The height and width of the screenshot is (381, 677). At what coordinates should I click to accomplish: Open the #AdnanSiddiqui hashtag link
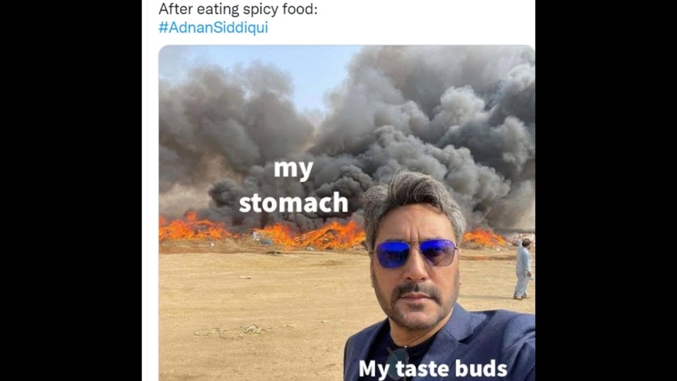(213, 28)
